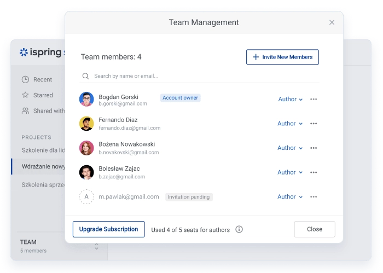The width and height of the screenshot is (383, 273).
Task: Click the search by name or email field
Action: [202, 76]
